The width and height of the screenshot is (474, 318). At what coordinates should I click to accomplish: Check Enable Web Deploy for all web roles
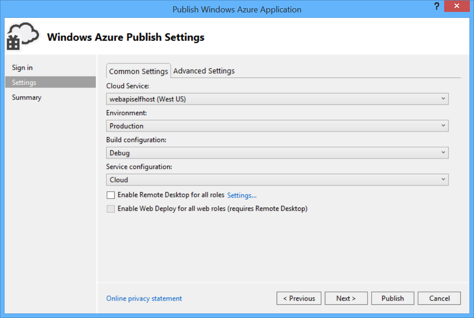point(110,208)
